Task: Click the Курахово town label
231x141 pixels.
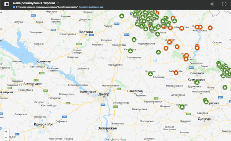Action: pos(186,121)
